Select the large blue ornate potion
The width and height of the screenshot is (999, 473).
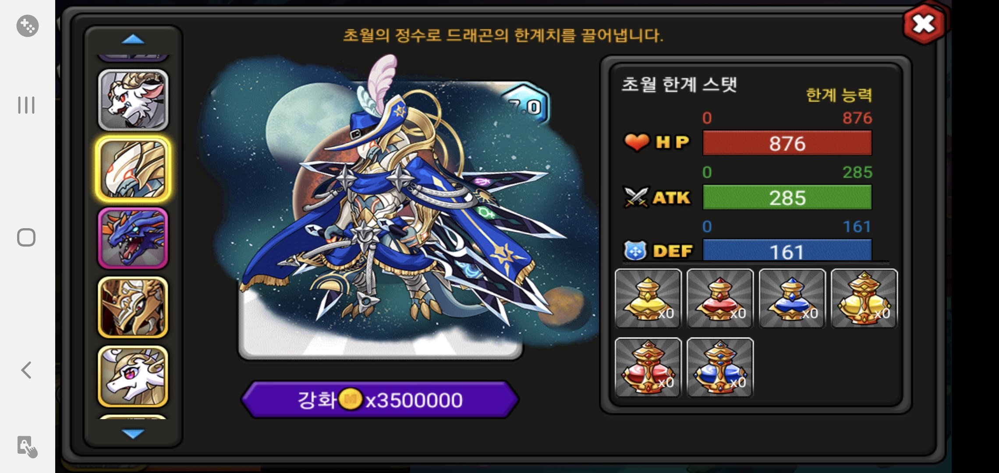pos(720,367)
